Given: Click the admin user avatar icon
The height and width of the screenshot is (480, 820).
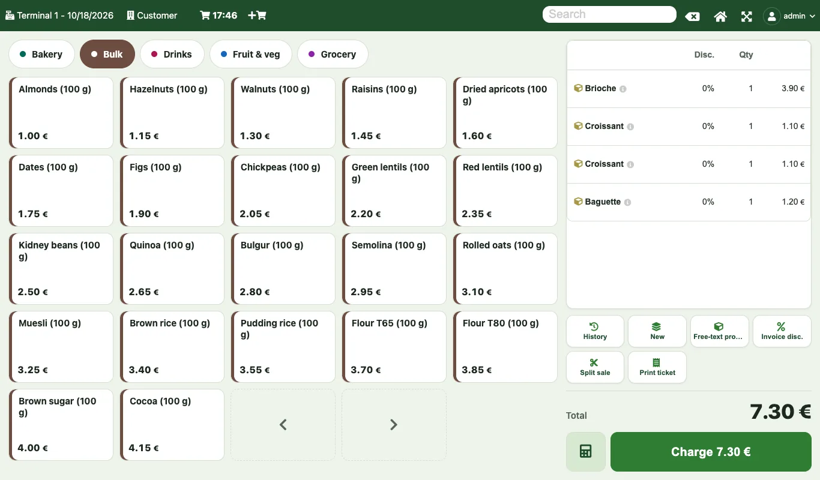Looking at the screenshot, I should coord(771,16).
